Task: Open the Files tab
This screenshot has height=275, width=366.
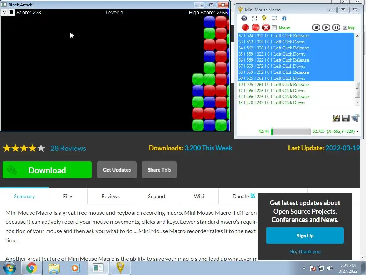Action: (x=68, y=196)
